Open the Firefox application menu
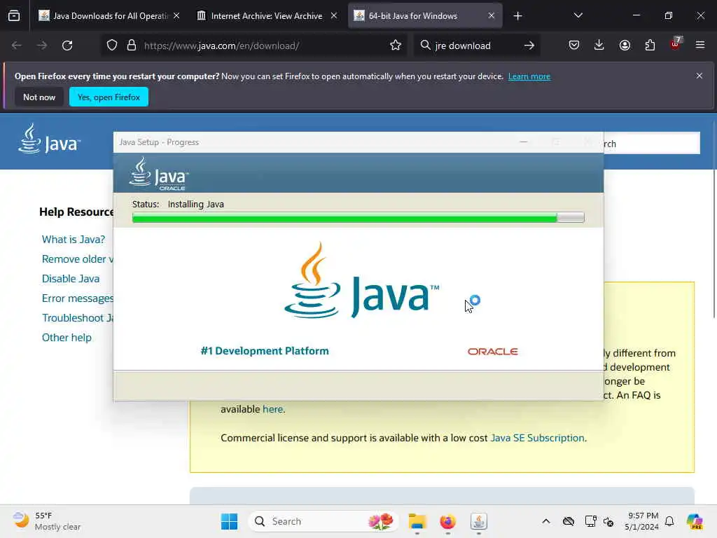Image resolution: width=717 pixels, height=538 pixels. [700, 46]
